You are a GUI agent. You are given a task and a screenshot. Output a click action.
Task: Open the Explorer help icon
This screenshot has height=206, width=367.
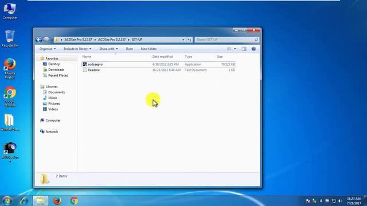point(253,49)
